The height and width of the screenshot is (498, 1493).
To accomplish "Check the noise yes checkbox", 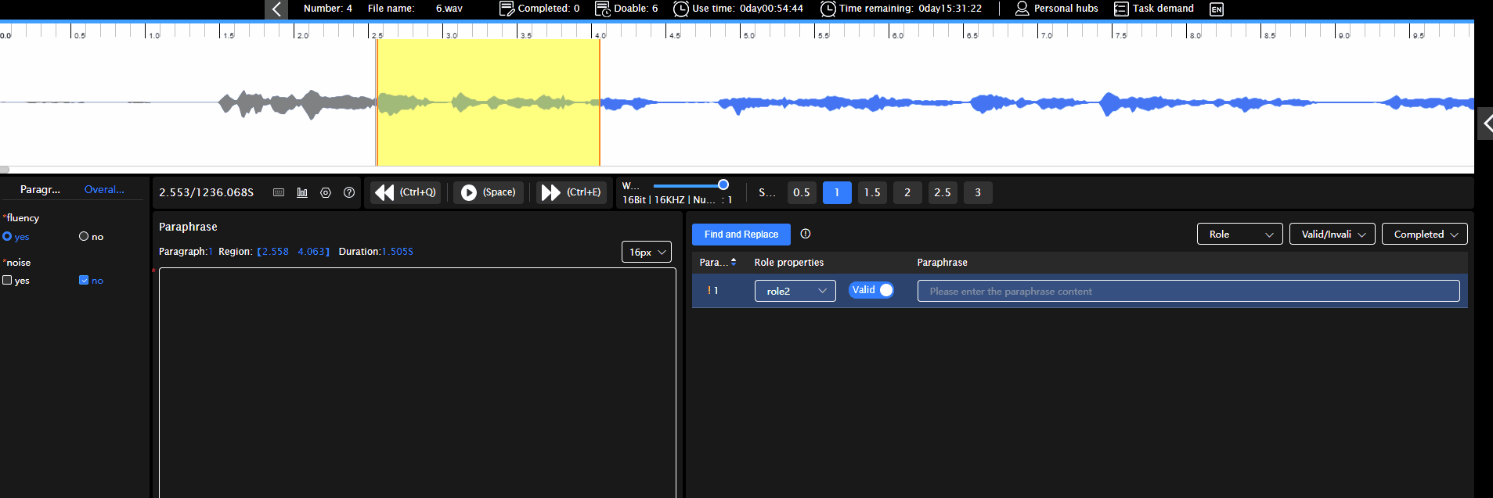I will (7, 280).
